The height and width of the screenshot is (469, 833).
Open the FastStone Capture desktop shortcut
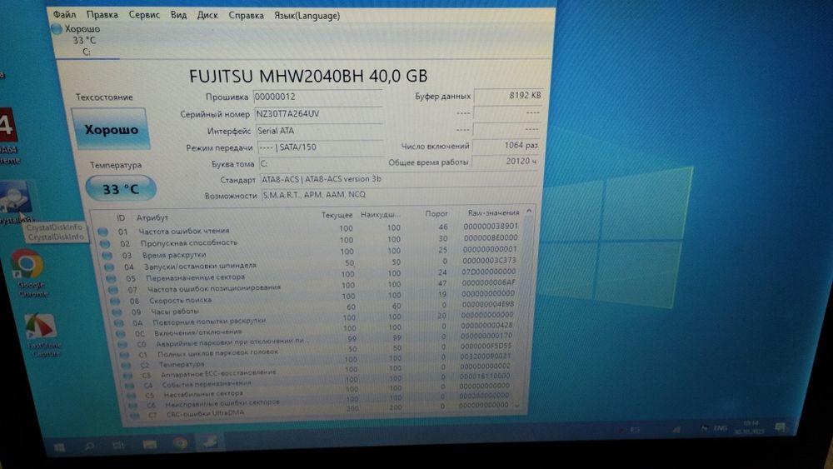click(x=42, y=336)
